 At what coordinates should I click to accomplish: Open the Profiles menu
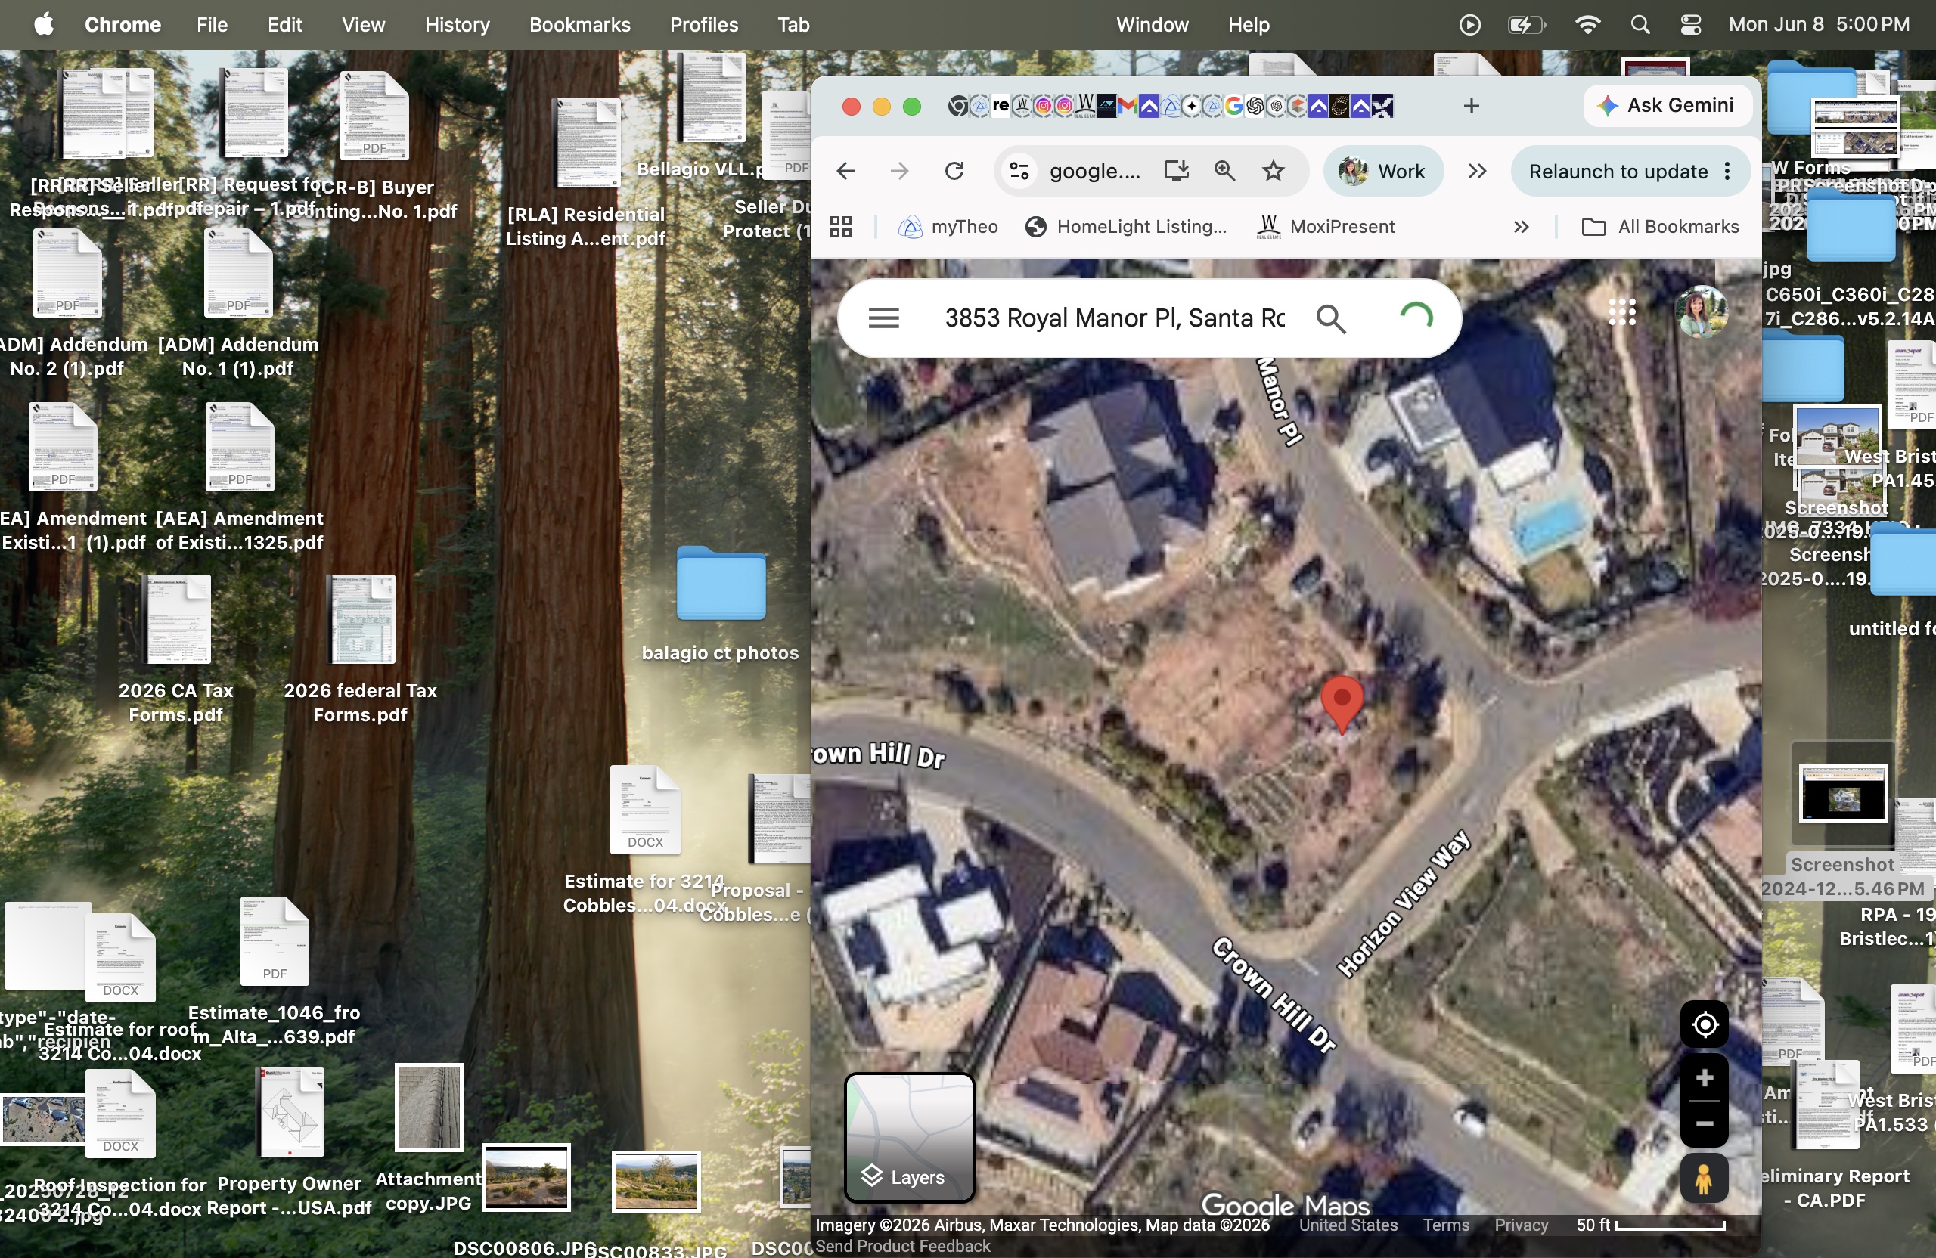click(x=703, y=24)
